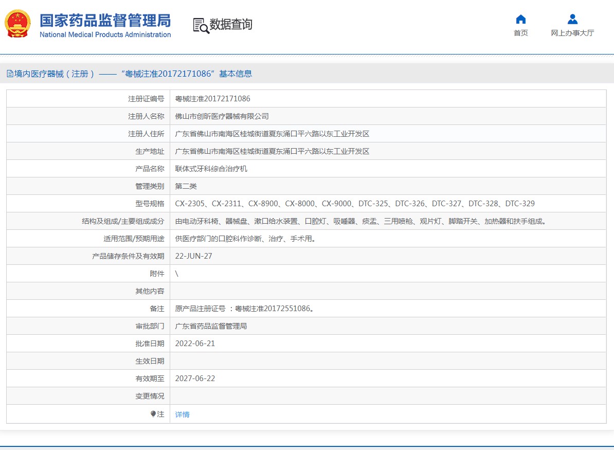614x450 pixels.
Task: Click the 型号规格 row label
Action: coord(150,204)
